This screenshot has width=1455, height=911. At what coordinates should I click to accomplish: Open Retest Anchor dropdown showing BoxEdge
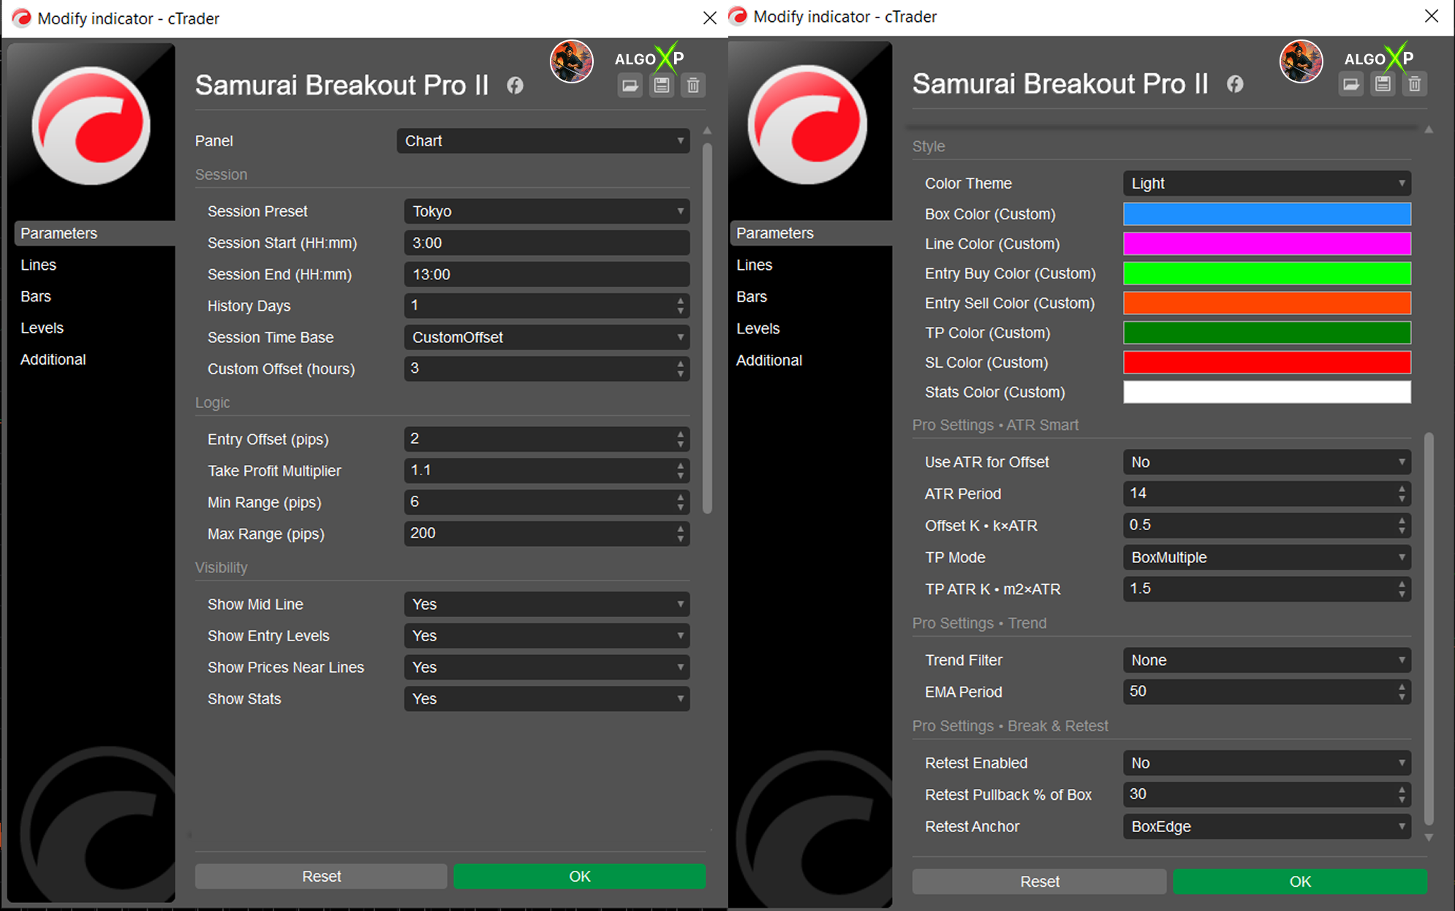[1267, 827]
